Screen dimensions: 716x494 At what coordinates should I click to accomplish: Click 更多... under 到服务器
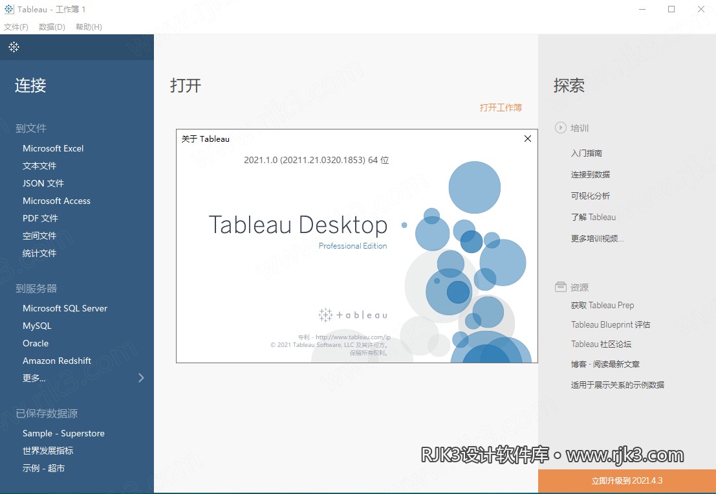point(34,378)
